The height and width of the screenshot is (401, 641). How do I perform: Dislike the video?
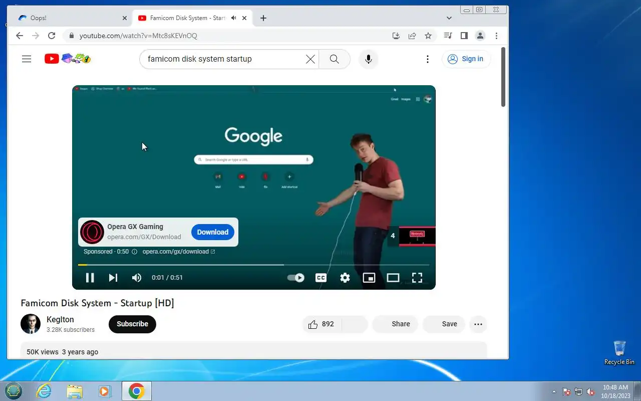coord(355,324)
